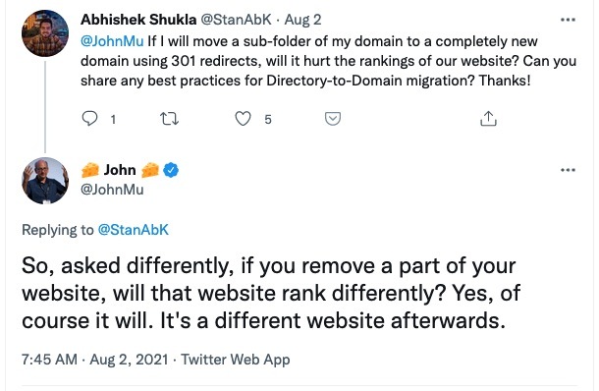Image resolution: width=599 pixels, height=391 pixels.
Task: Click John's display name
Action: (120, 170)
